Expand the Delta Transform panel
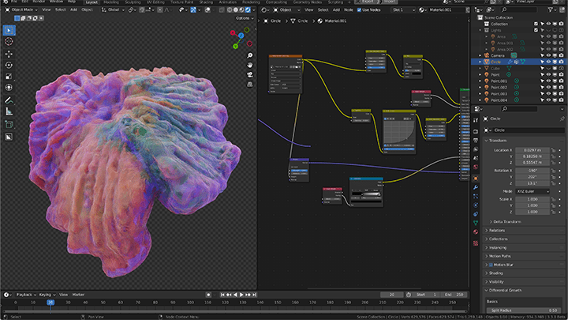 click(507, 222)
